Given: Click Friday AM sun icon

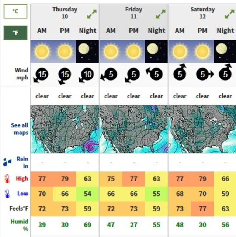Looking at the screenshot, I should (x=111, y=52).
